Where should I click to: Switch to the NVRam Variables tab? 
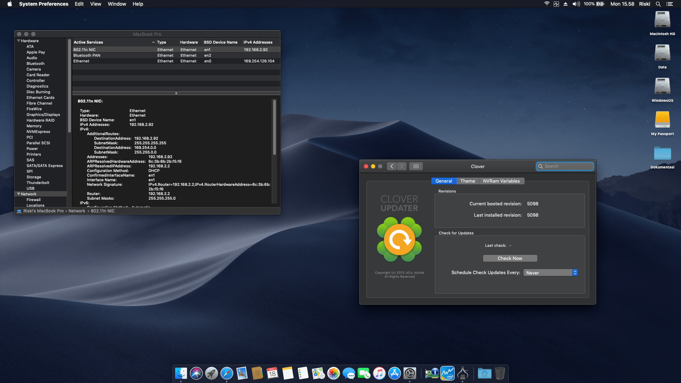(501, 181)
